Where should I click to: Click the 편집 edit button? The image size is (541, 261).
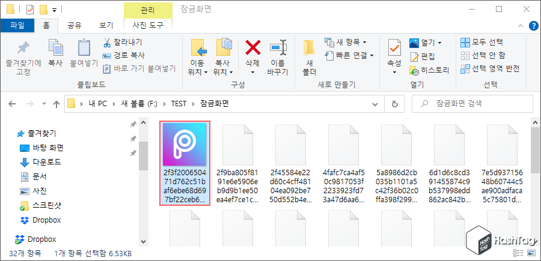click(x=423, y=56)
